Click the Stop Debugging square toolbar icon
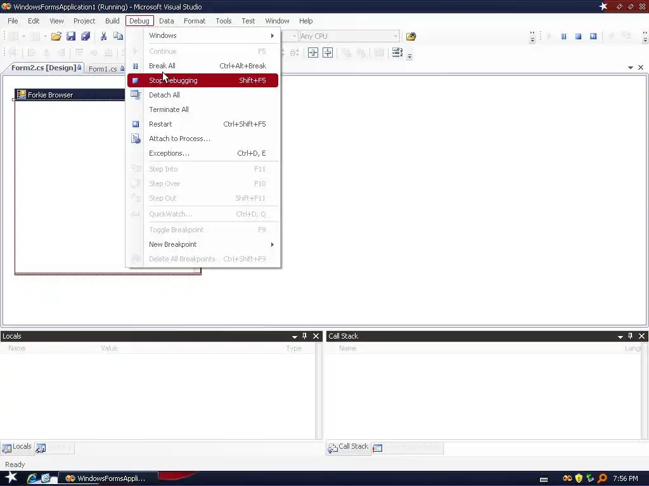The width and height of the screenshot is (649, 486). [578, 36]
